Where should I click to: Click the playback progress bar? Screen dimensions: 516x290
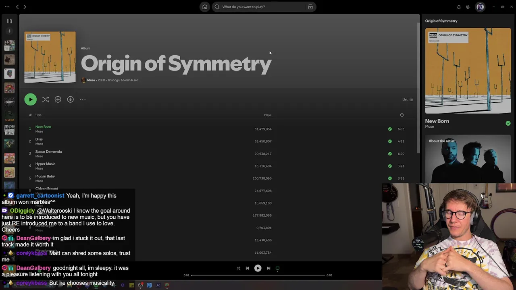(x=258, y=275)
